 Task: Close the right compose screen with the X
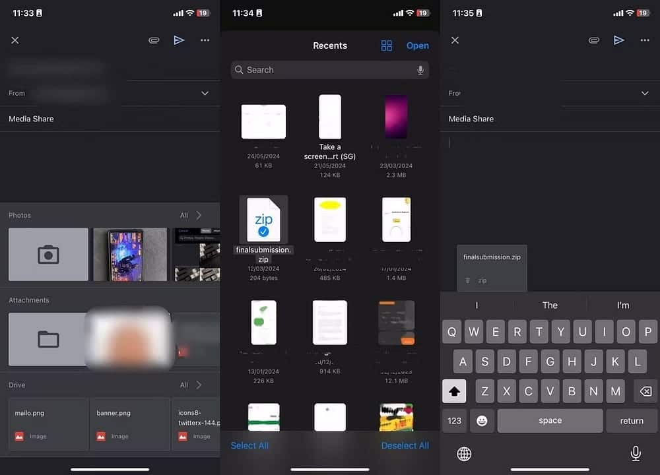pos(455,40)
